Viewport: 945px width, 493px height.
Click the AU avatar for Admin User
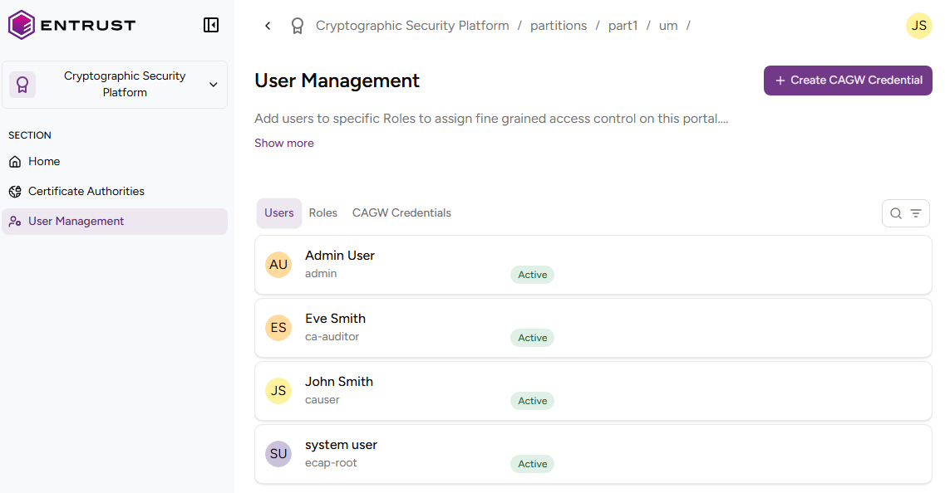[x=278, y=265]
